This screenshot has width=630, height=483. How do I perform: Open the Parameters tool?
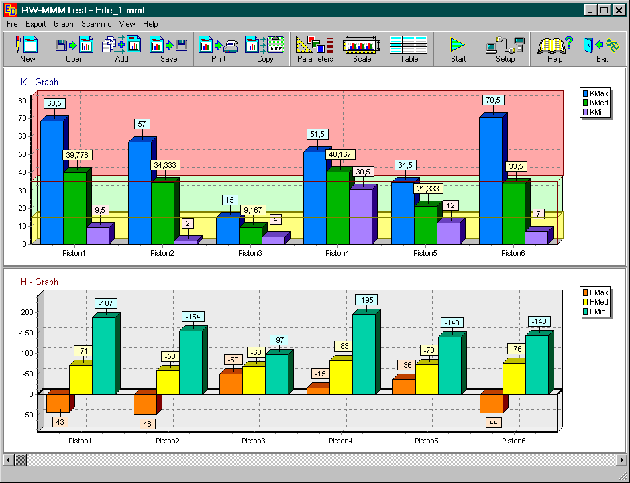pyautogui.click(x=315, y=46)
